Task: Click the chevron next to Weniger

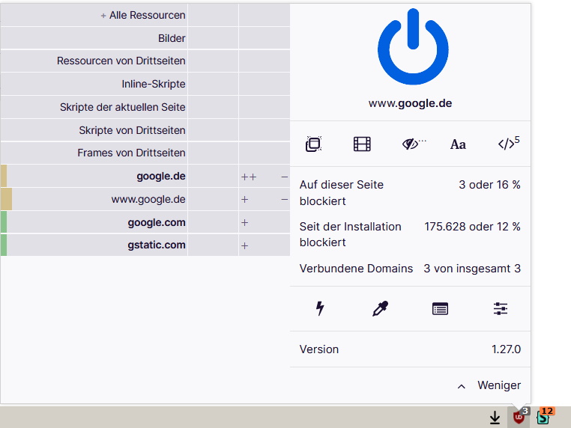Action: [461, 386]
